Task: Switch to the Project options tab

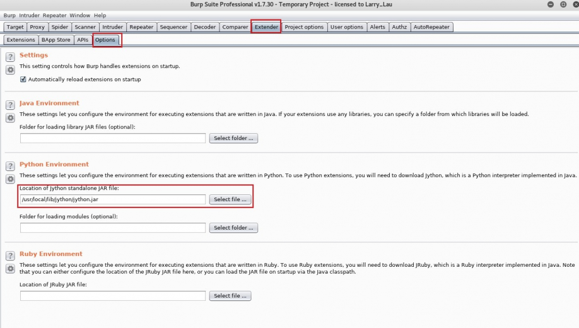Action: 304,27
